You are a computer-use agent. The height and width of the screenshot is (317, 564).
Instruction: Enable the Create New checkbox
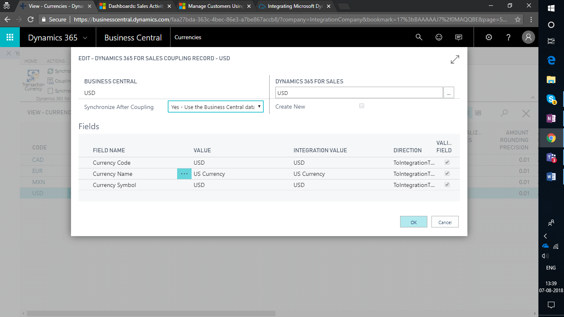click(362, 106)
